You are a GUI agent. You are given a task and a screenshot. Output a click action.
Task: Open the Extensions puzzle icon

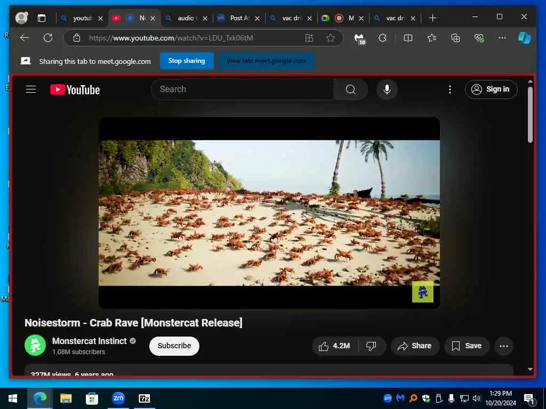tap(382, 38)
